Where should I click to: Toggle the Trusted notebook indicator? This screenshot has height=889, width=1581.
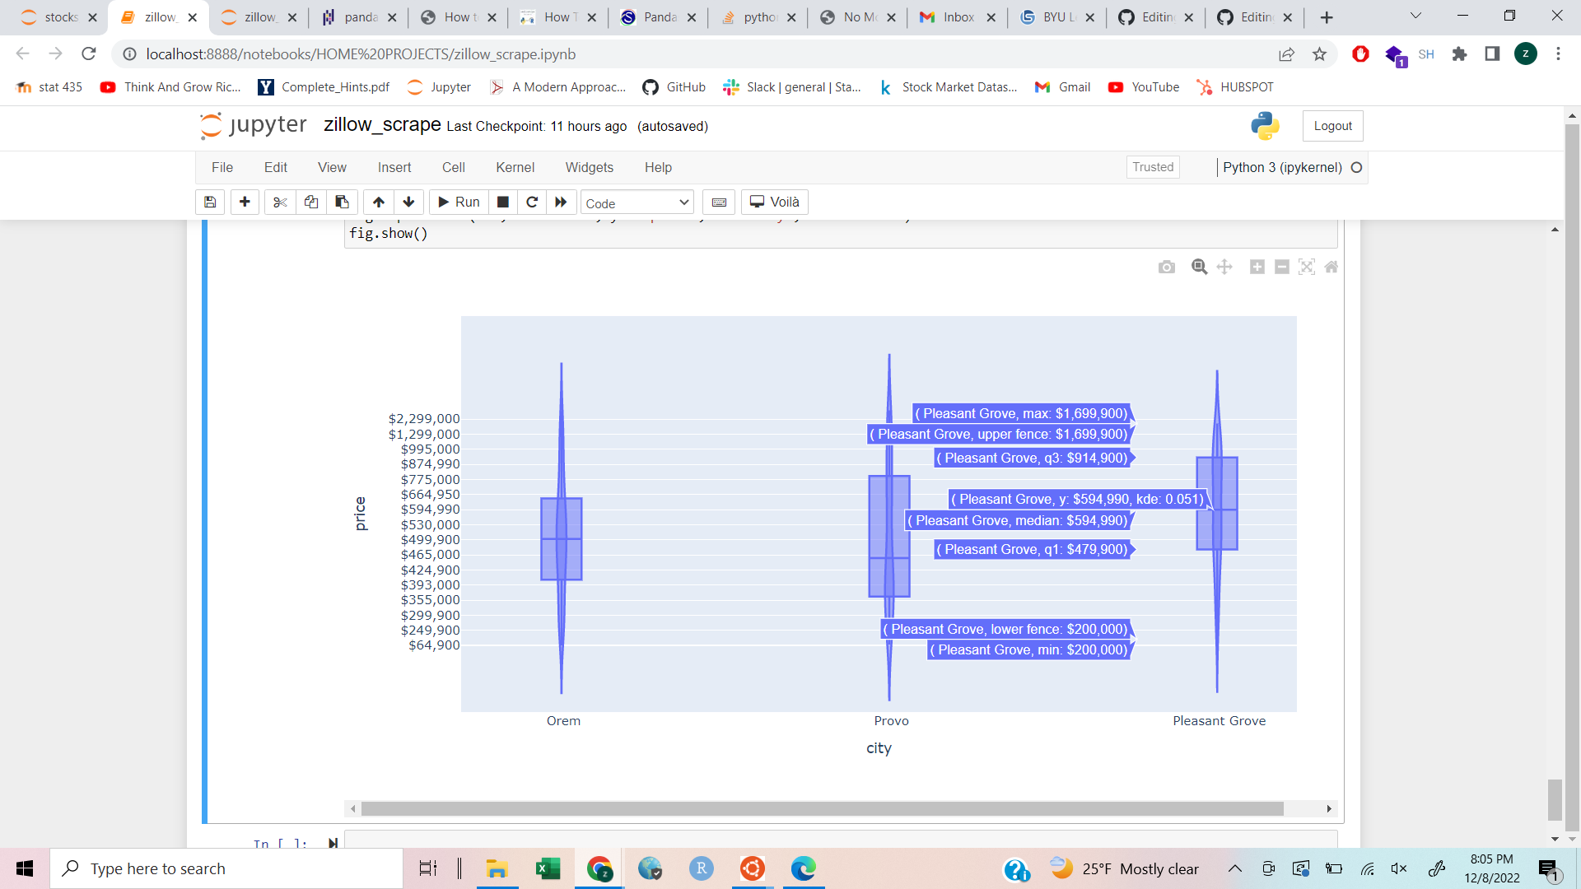tap(1152, 167)
